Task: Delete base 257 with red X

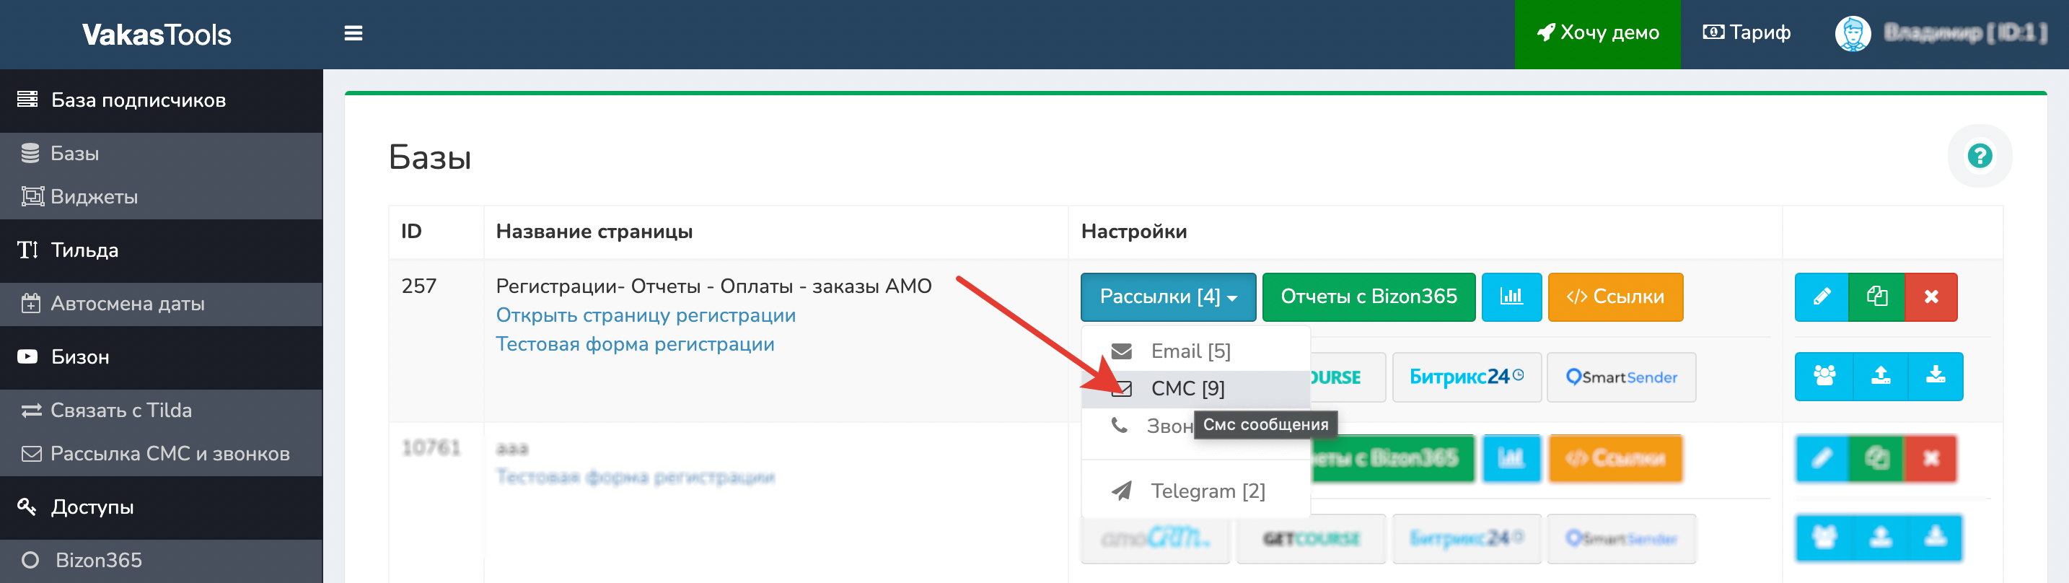Action: coord(1931,297)
